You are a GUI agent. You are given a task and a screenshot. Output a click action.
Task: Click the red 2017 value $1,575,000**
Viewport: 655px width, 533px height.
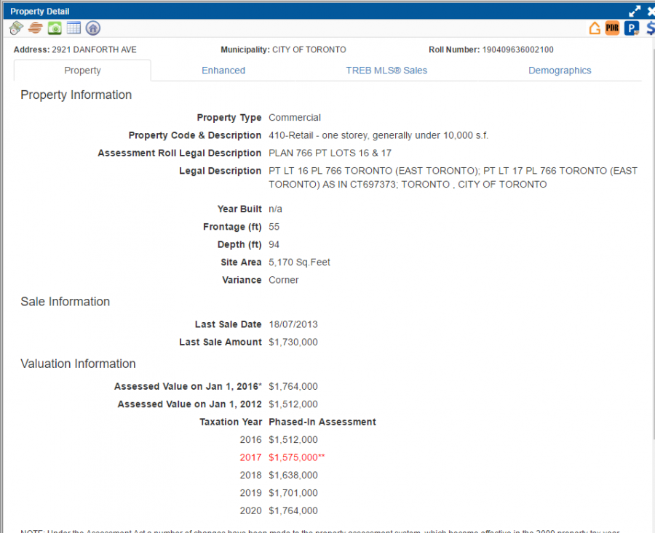click(297, 457)
